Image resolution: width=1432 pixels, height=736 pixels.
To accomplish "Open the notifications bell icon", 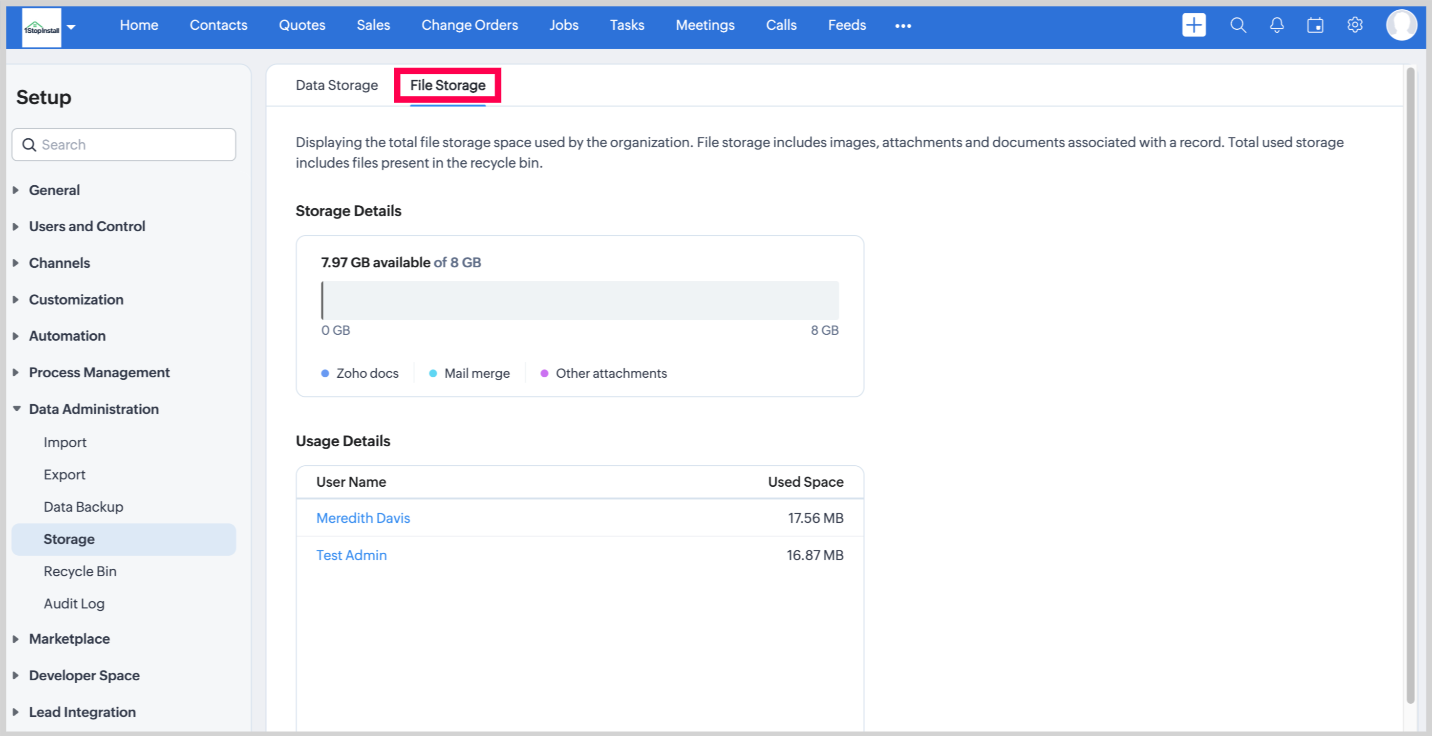I will tap(1276, 25).
